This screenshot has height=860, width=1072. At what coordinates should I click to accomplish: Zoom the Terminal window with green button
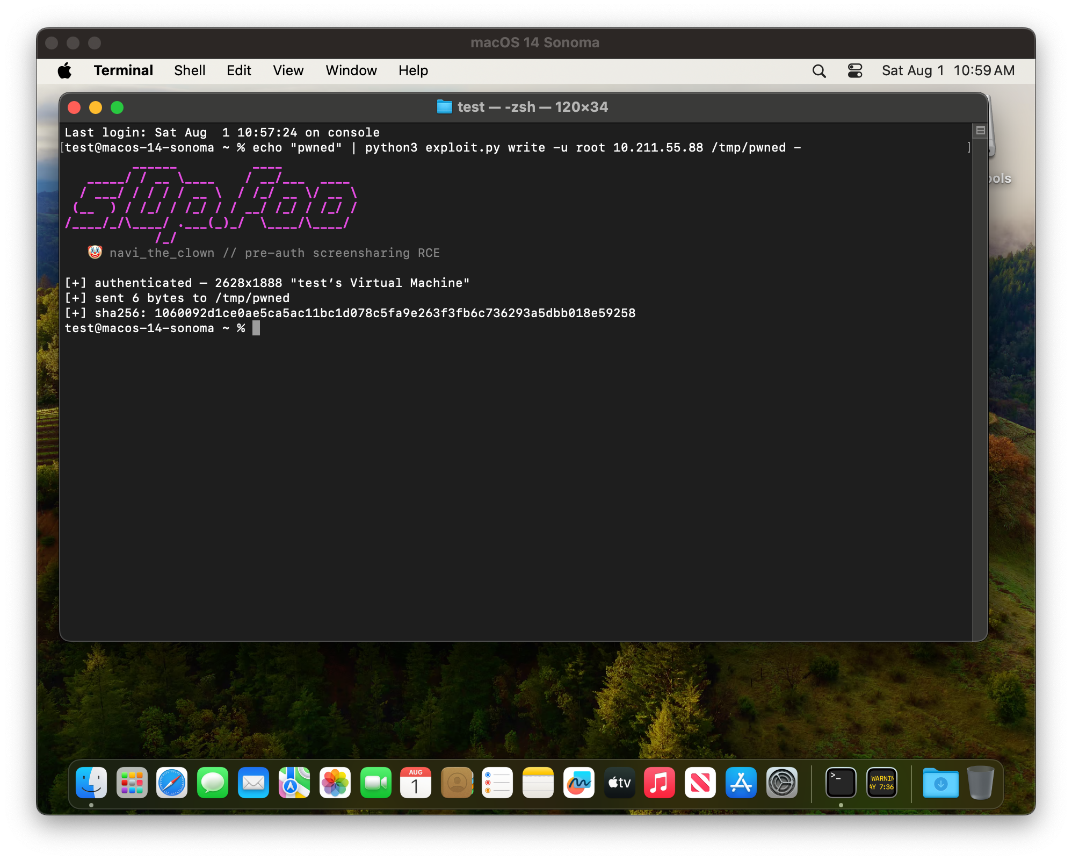(x=117, y=107)
